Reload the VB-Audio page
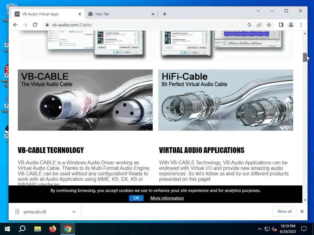This screenshot has width=314, height=235. [x=35, y=25]
